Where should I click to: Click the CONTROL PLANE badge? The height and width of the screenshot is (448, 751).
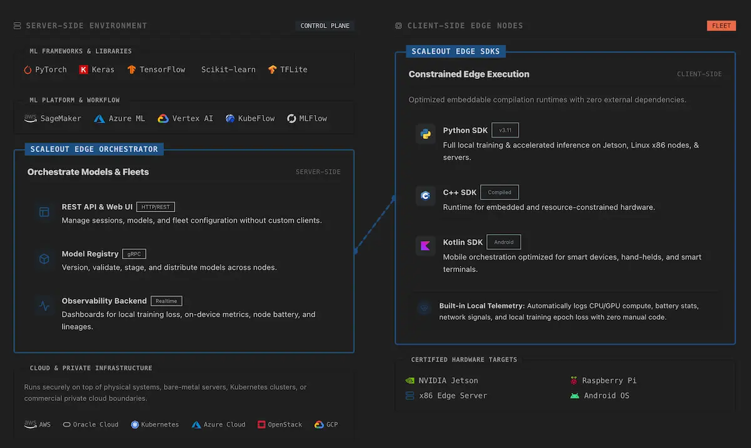tap(325, 26)
